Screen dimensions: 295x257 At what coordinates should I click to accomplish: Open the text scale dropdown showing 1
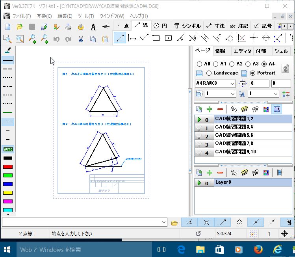[x=276, y=94]
